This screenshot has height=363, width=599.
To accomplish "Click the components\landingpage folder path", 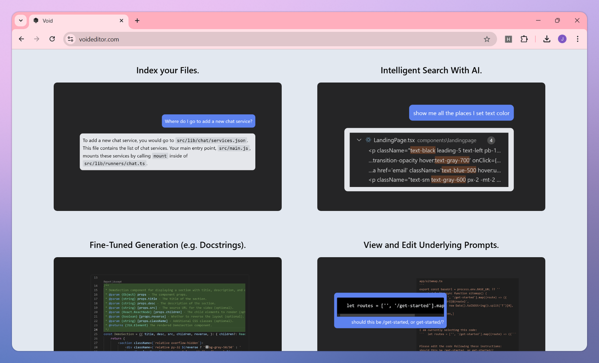I will click(447, 141).
